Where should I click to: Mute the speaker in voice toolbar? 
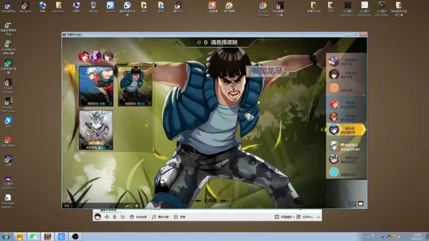107,217
